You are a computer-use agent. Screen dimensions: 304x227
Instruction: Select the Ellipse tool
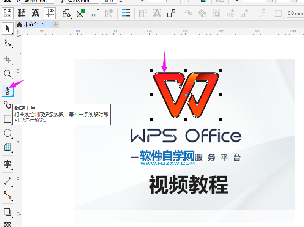point(8,133)
